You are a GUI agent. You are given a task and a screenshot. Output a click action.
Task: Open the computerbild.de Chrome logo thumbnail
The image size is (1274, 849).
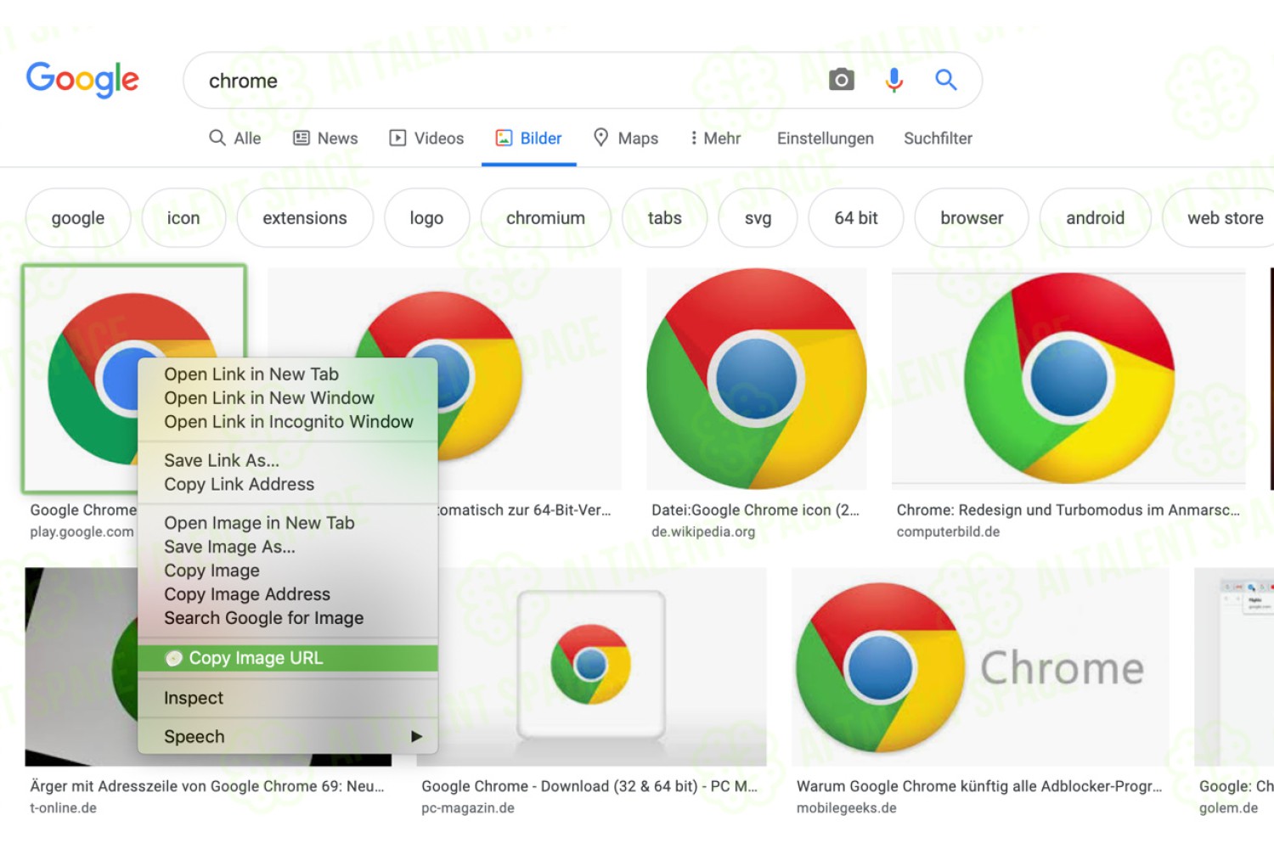point(1068,379)
